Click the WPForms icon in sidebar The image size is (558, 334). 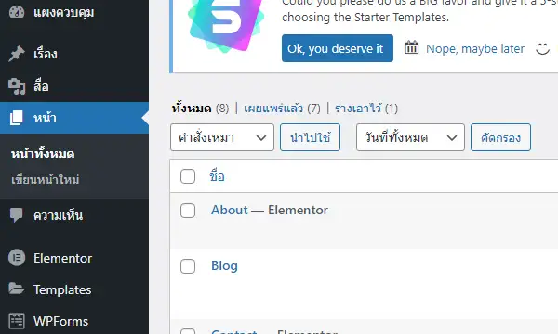[x=17, y=321]
